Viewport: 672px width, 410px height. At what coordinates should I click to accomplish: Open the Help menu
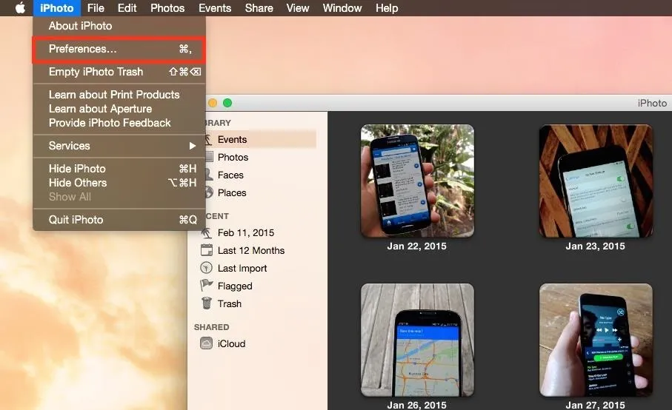[387, 8]
